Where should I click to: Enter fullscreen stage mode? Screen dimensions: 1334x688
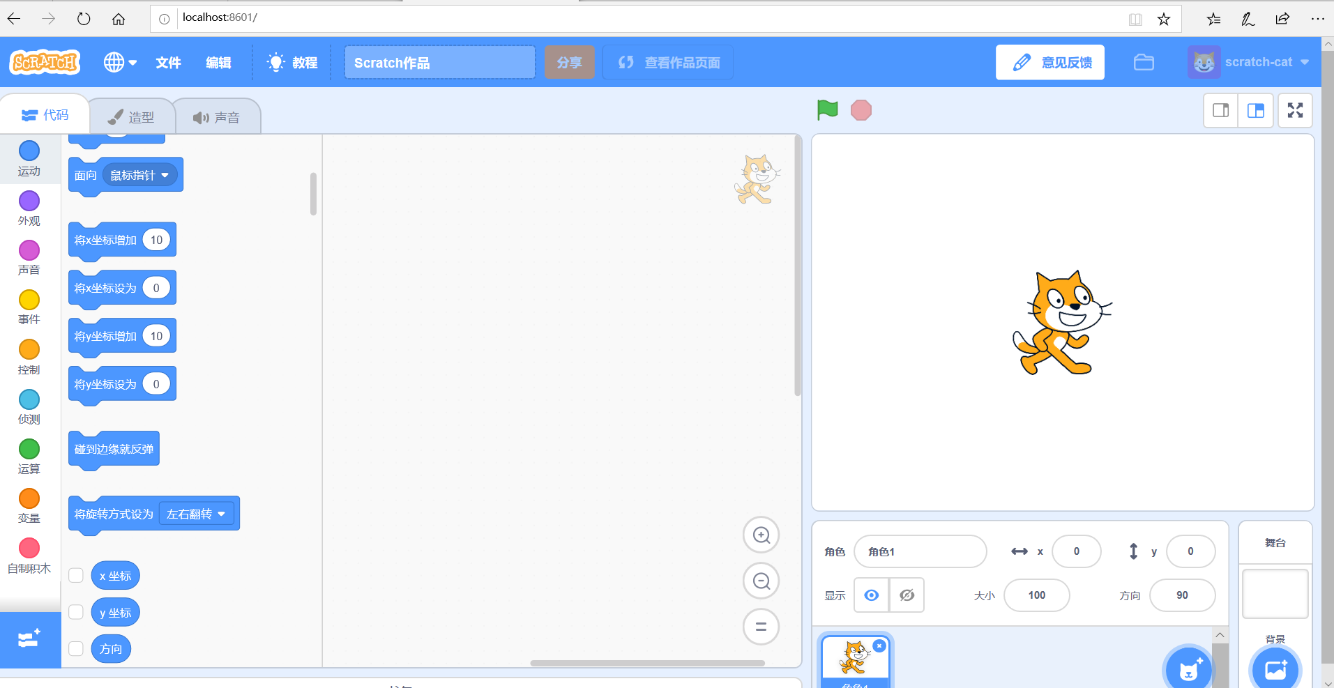(x=1295, y=110)
